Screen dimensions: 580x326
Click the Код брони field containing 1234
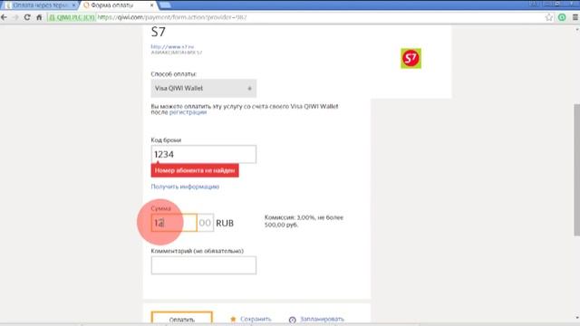coord(203,154)
